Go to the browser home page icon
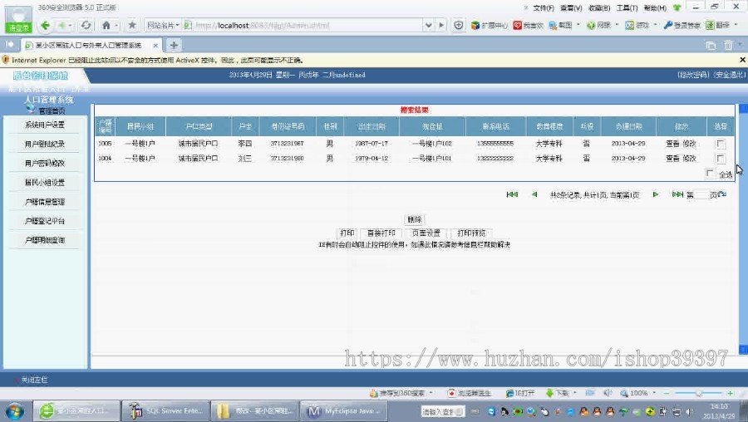Screen dimensions: 748x422 pyautogui.click(x=106, y=25)
